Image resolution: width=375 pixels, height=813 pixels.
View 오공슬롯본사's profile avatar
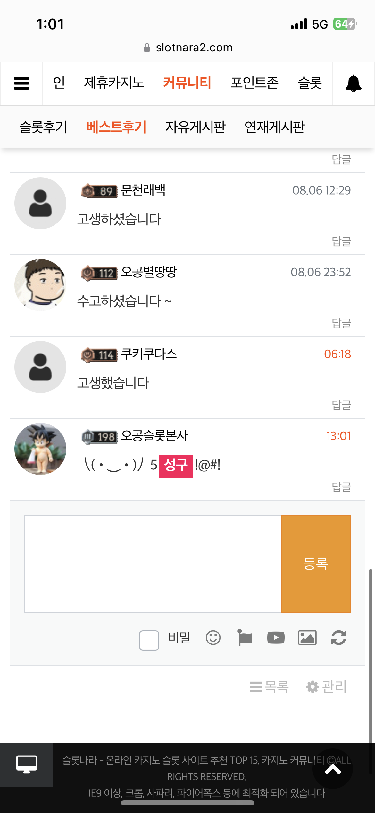[x=40, y=449]
